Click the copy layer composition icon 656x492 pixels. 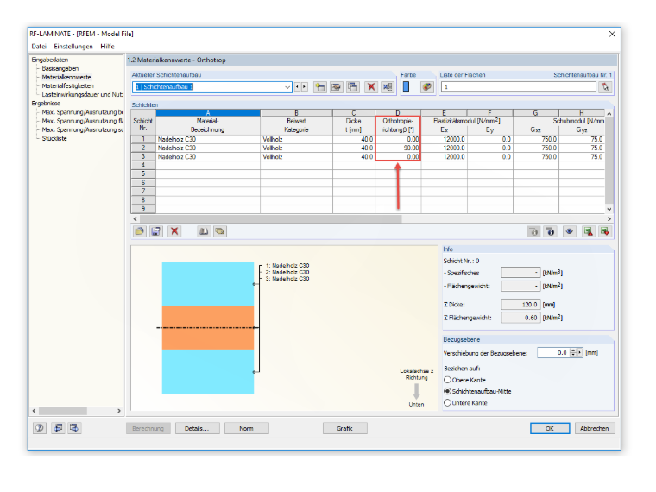click(353, 87)
